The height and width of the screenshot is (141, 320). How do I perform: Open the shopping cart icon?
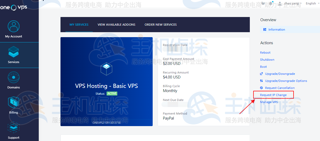point(263,3)
